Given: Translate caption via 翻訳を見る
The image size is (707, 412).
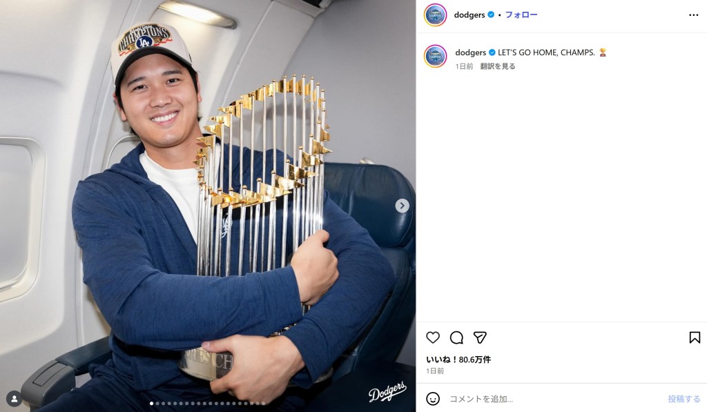Looking at the screenshot, I should pyautogui.click(x=498, y=66).
